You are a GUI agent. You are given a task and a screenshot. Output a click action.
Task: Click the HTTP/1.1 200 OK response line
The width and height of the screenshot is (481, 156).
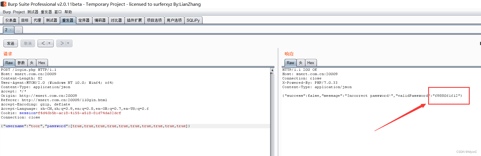300,70
